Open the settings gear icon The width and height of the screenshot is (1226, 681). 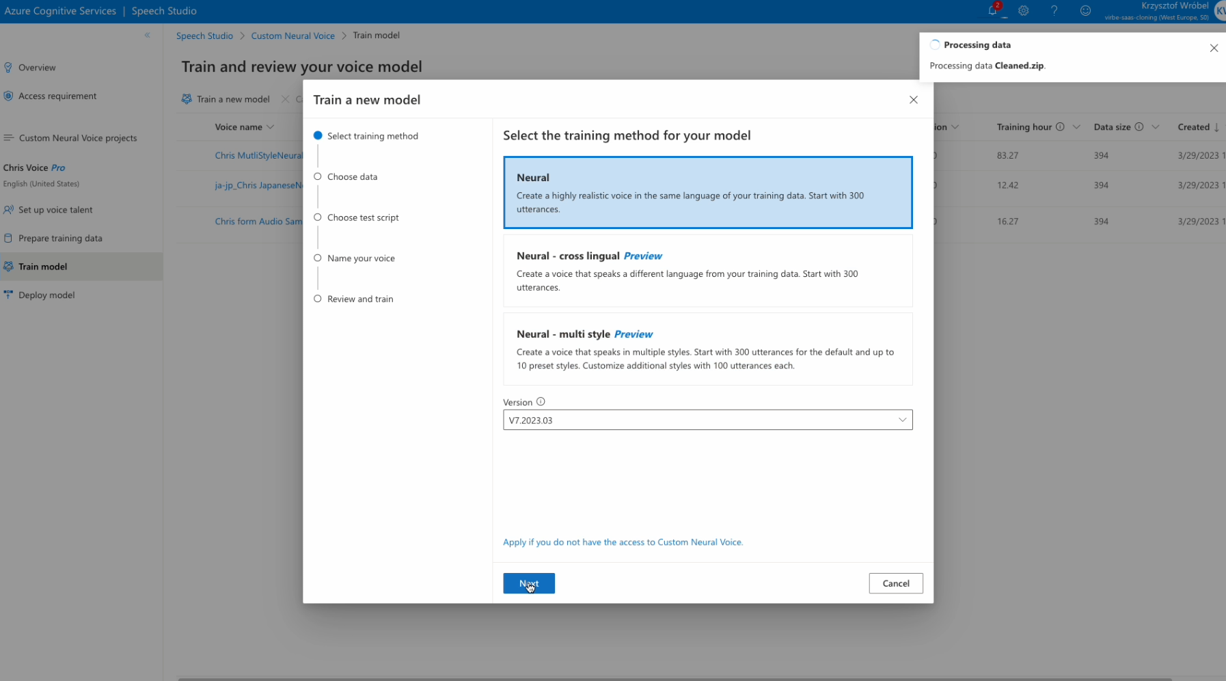[x=1023, y=11]
